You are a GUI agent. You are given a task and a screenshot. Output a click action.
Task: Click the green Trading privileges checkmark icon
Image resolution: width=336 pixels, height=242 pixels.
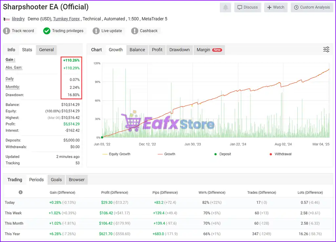pos(47,31)
